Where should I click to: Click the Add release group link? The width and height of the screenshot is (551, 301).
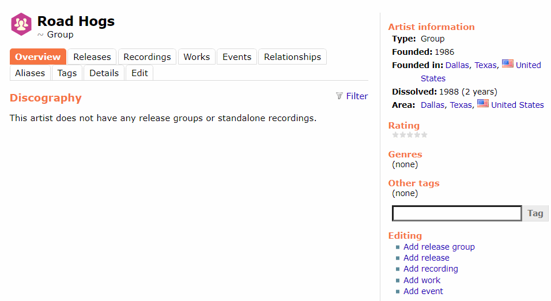tap(439, 247)
